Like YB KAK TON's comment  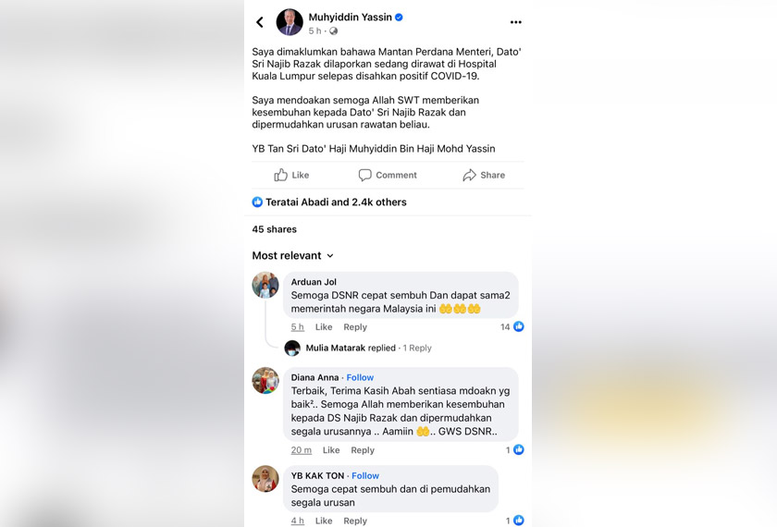(324, 521)
